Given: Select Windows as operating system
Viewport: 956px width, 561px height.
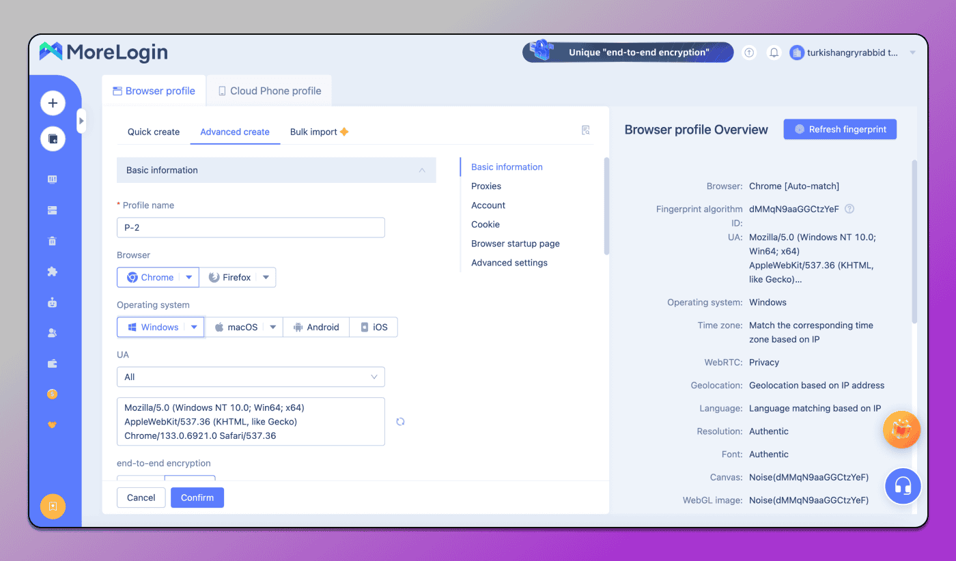Looking at the screenshot, I should (x=152, y=328).
